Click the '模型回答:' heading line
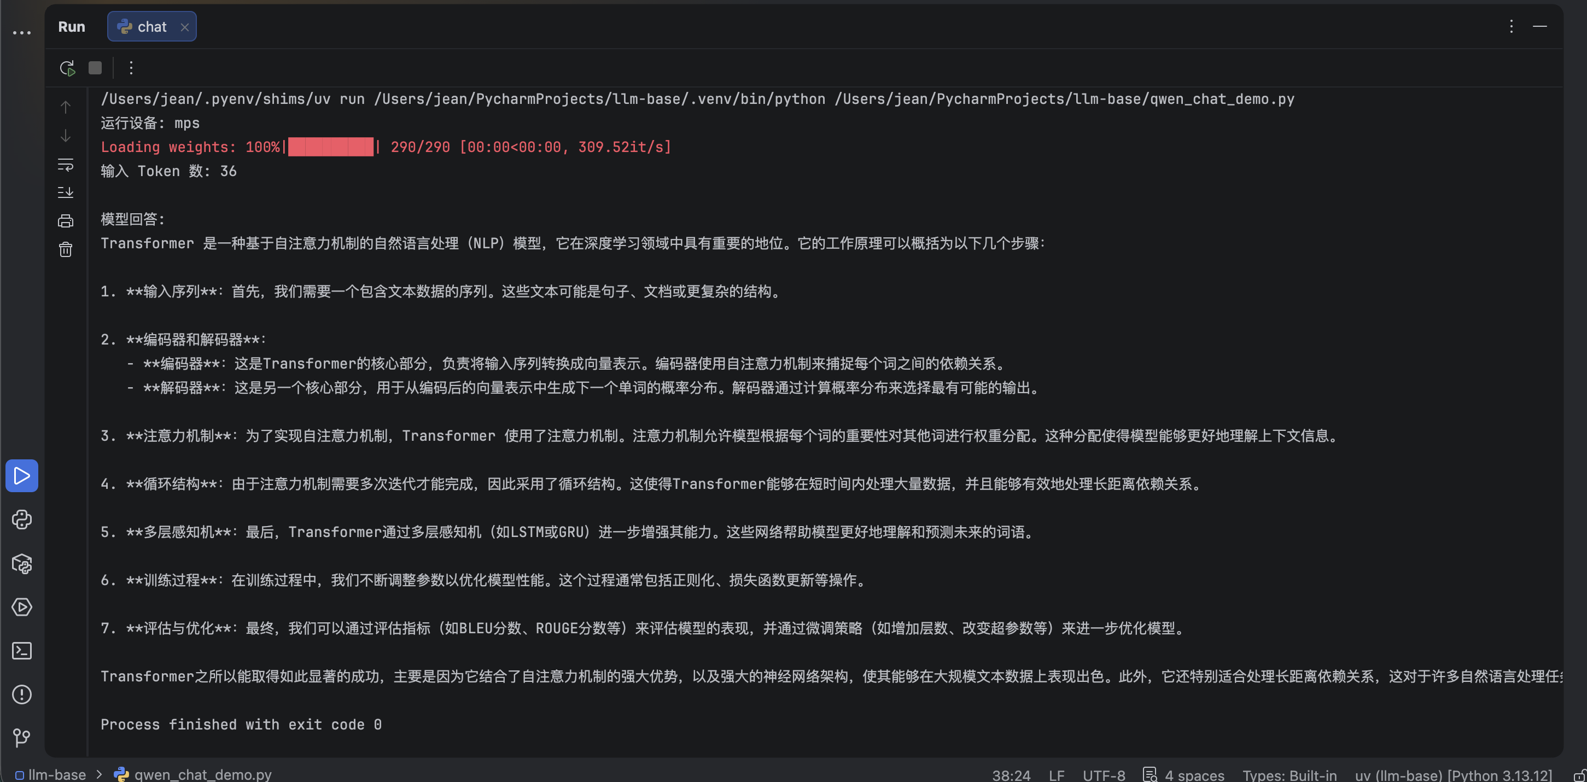The height and width of the screenshot is (782, 1587). tap(132, 219)
